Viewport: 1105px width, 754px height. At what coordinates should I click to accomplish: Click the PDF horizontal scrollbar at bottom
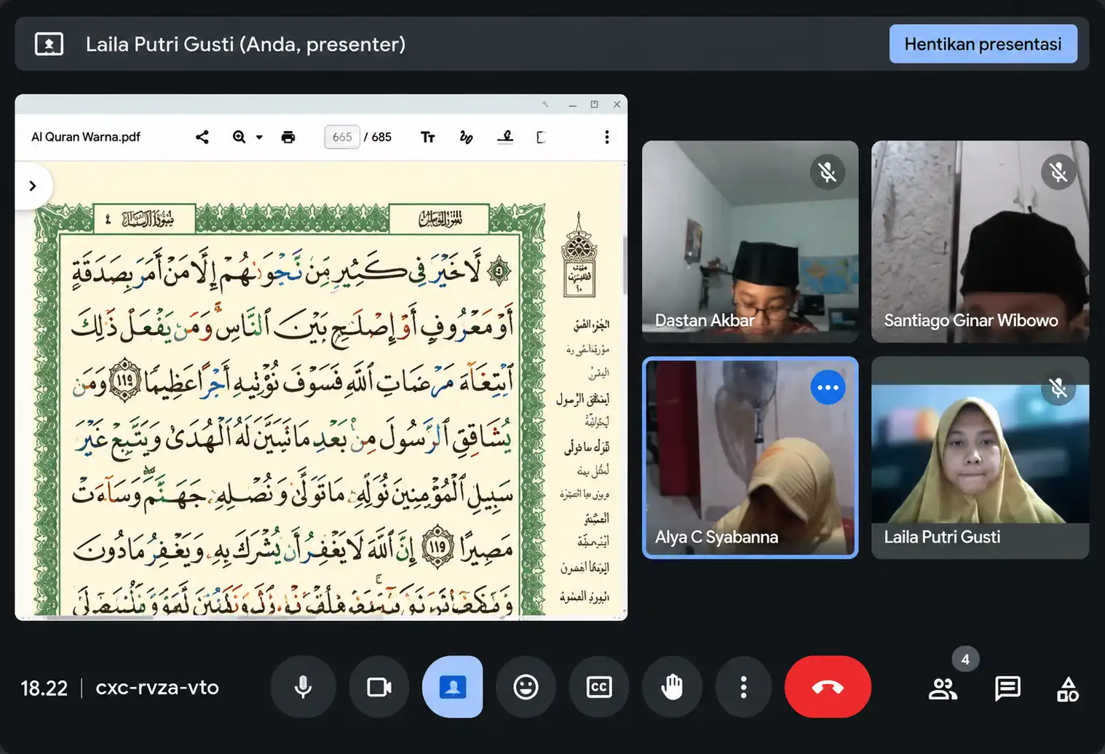click(x=100, y=617)
